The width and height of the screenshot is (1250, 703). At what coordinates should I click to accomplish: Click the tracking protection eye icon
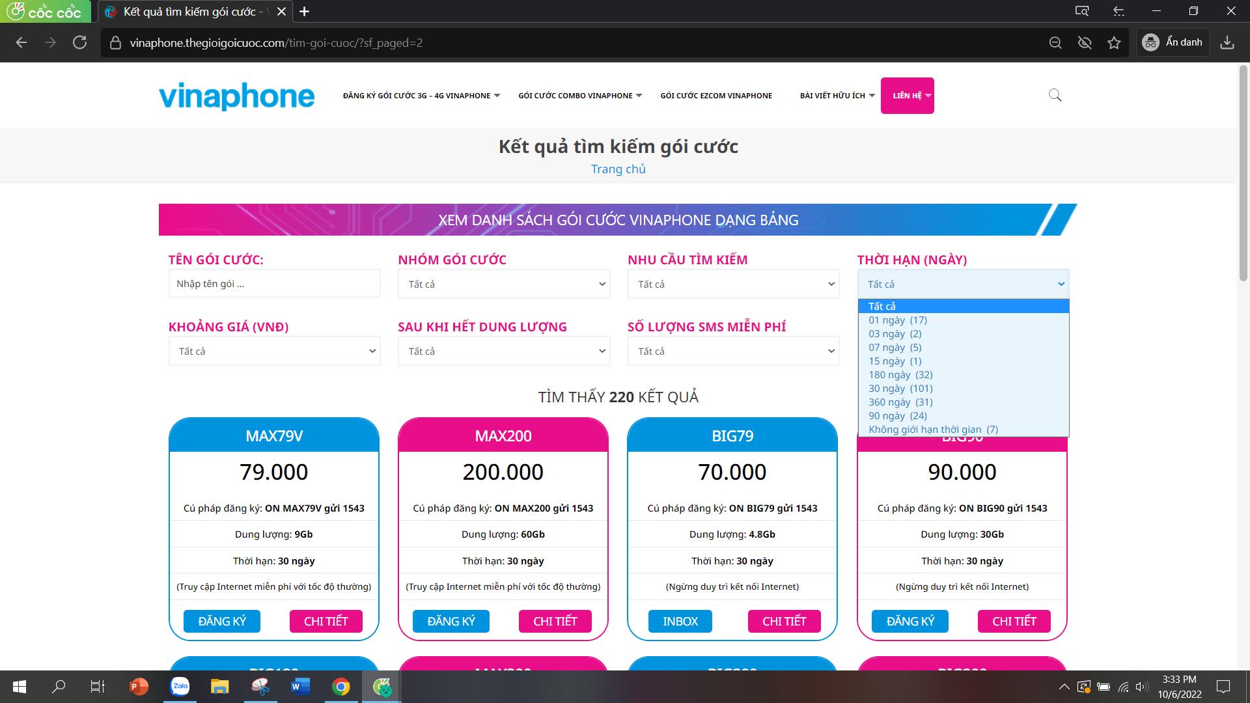1085,43
